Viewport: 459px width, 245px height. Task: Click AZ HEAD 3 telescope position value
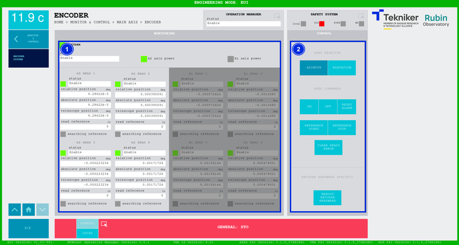point(85,185)
